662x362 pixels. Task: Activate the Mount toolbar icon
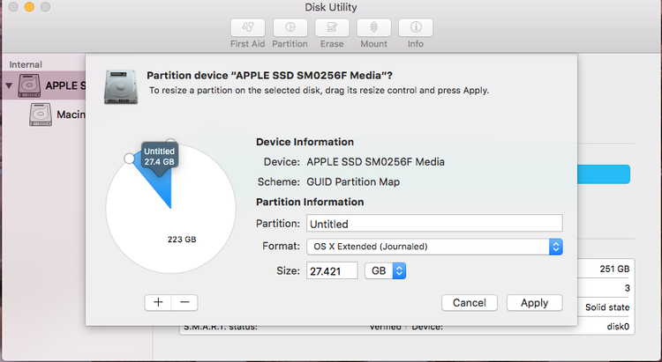pos(373,28)
